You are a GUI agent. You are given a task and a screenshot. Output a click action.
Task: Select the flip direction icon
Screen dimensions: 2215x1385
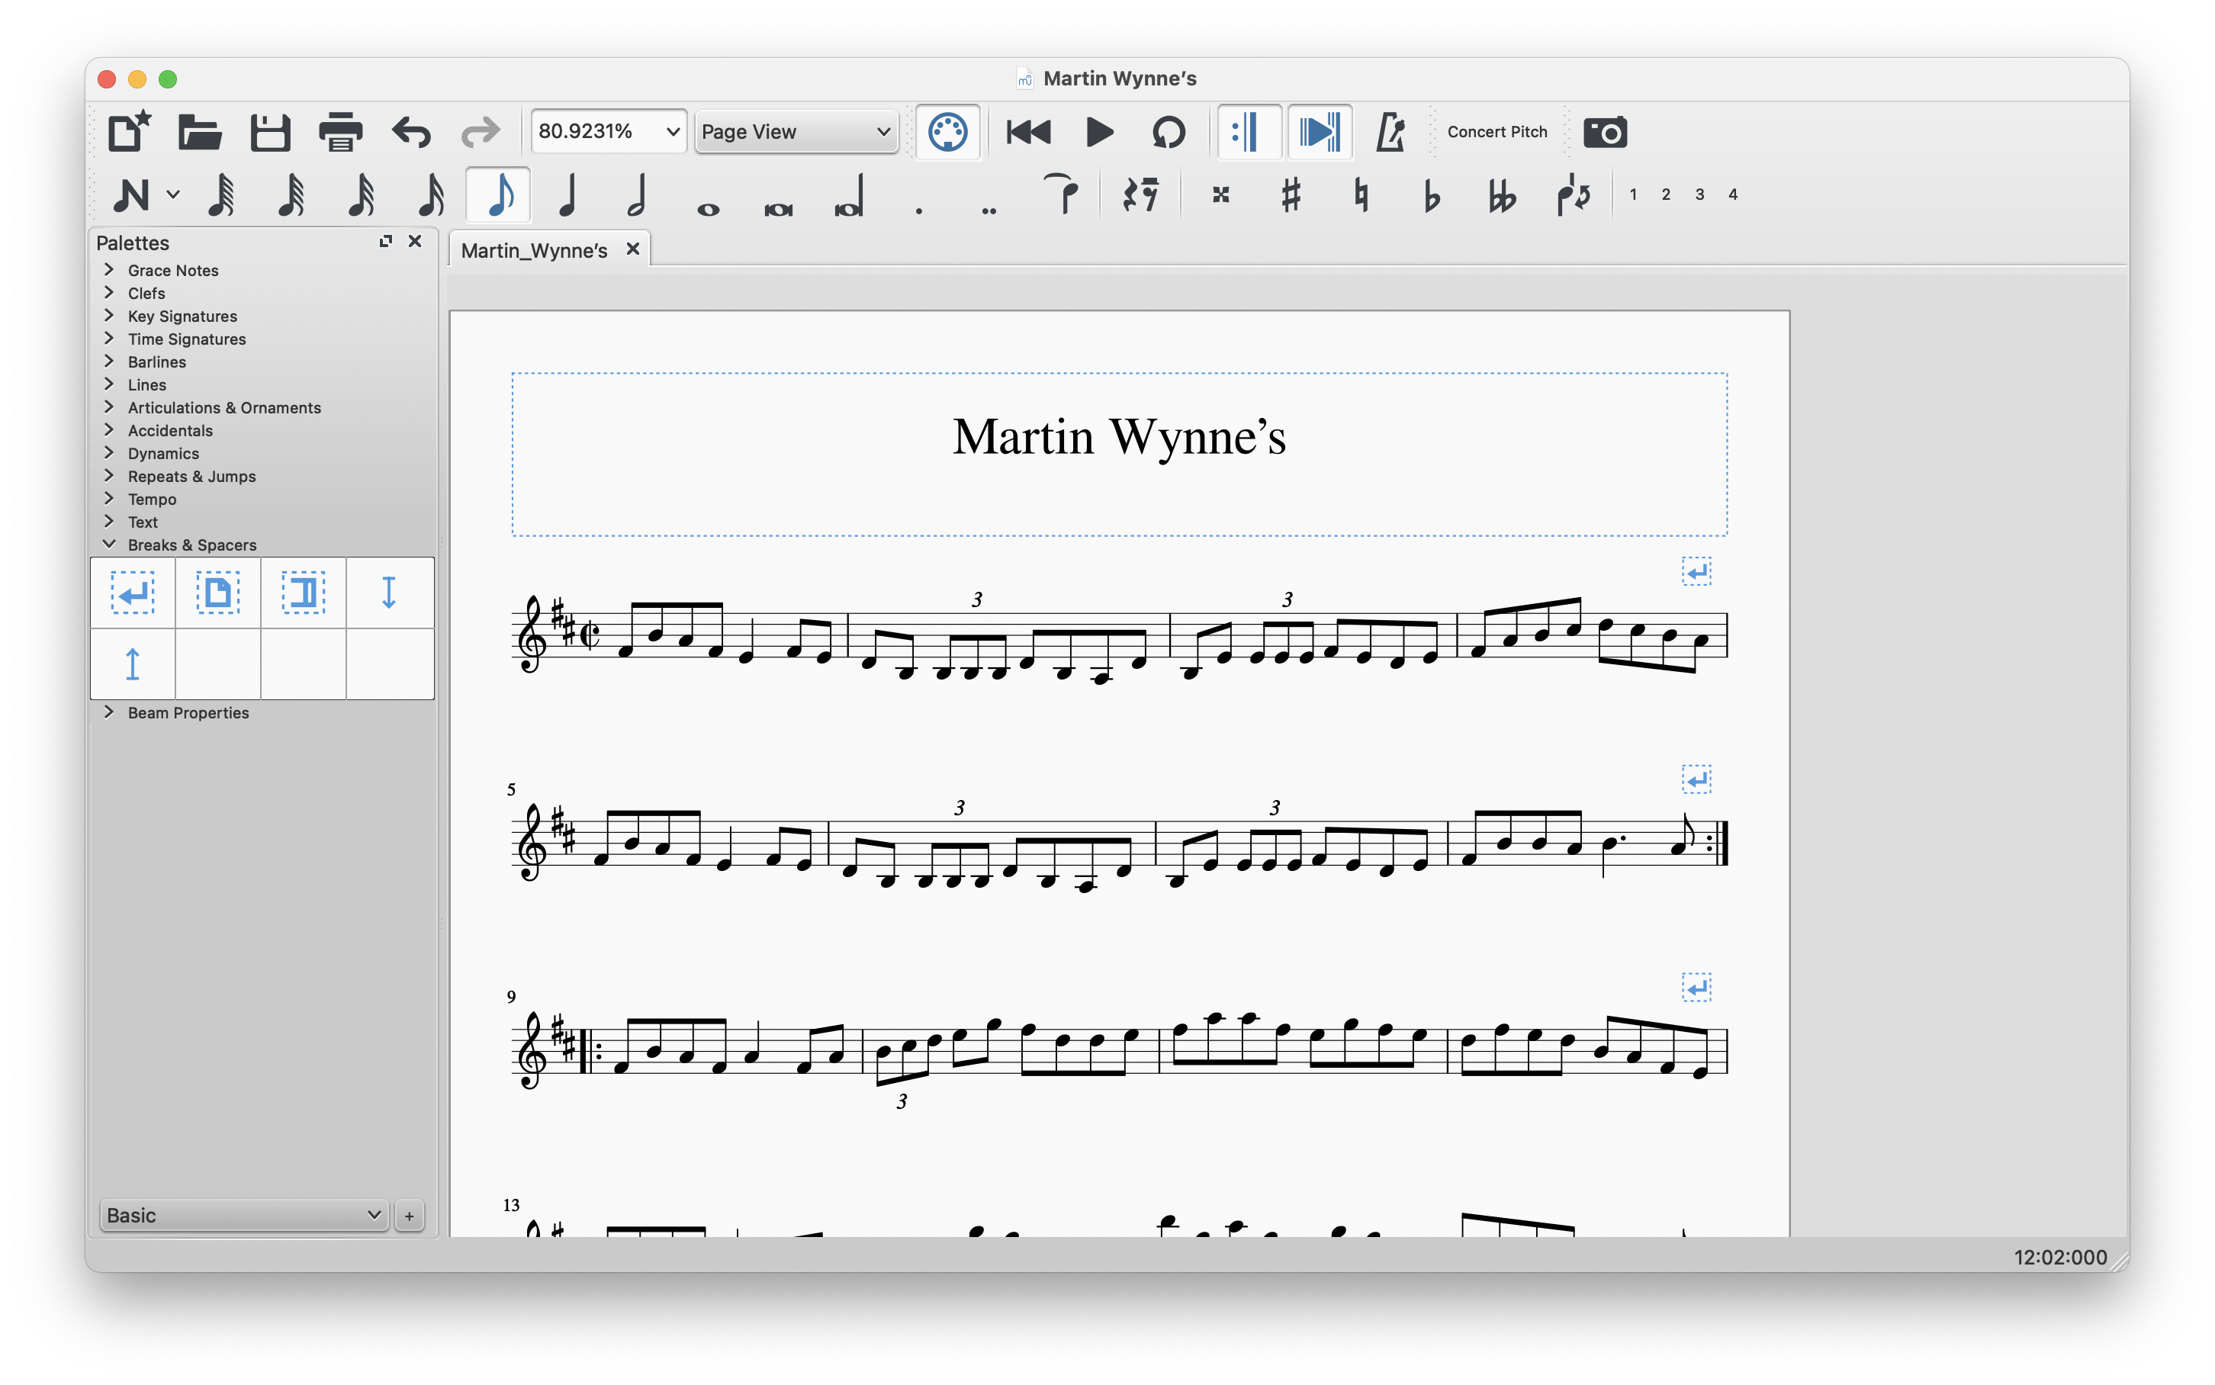pos(1573,195)
